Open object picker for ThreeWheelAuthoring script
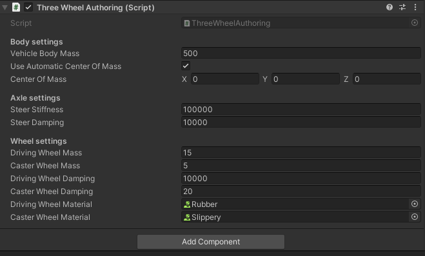 tap(415, 23)
